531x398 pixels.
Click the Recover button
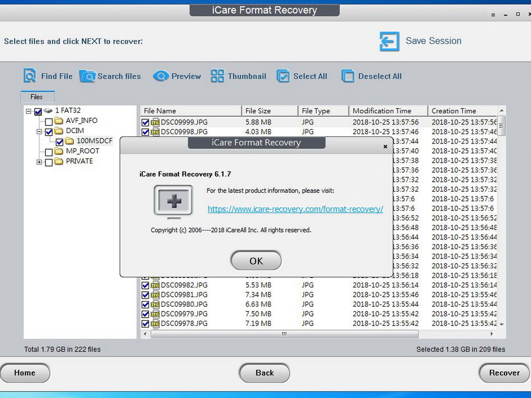(504, 373)
